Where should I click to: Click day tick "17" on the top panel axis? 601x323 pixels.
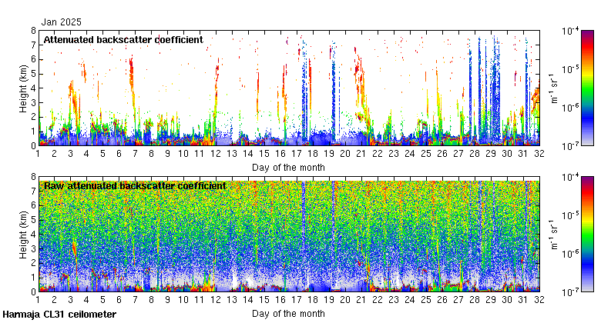[x=297, y=154]
